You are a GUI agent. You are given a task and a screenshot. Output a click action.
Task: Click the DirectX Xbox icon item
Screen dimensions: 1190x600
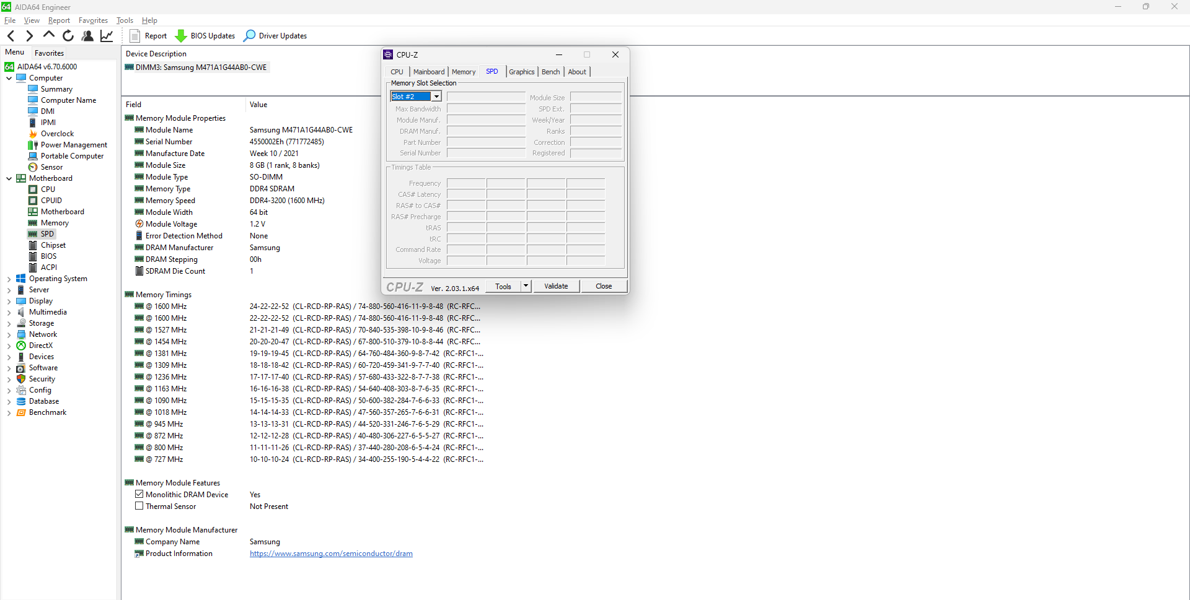21,346
